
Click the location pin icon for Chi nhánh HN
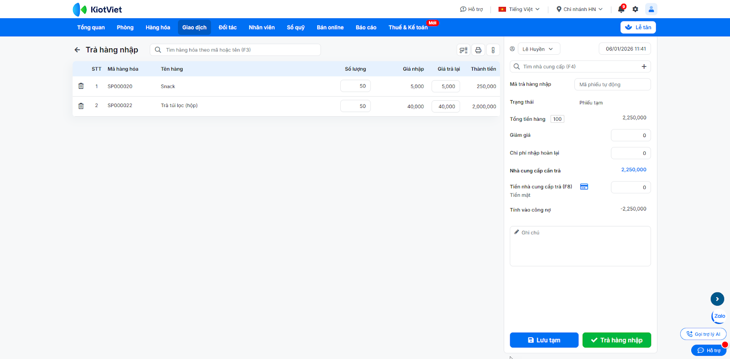(559, 9)
